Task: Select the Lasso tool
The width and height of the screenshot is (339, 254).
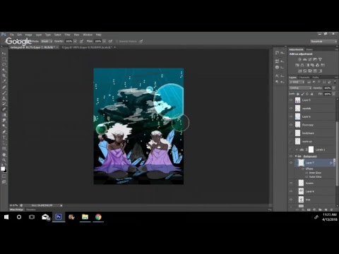Action: click(x=4, y=65)
